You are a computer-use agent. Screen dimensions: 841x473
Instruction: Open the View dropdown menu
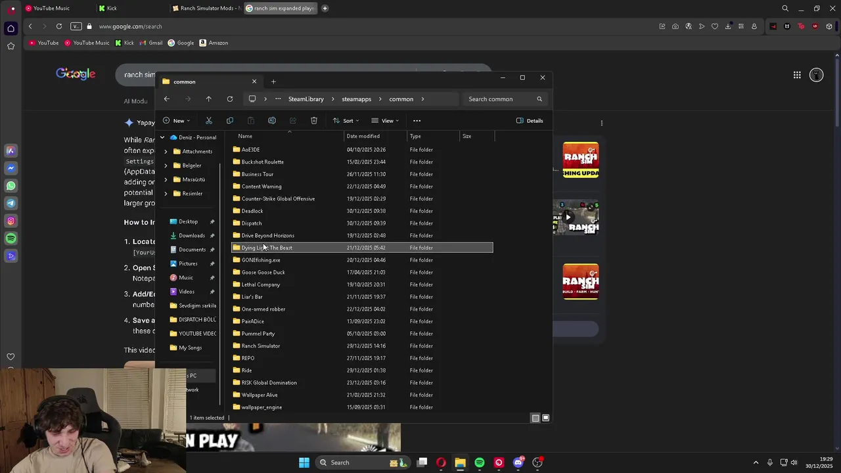pyautogui.click(x=385, y=120)
